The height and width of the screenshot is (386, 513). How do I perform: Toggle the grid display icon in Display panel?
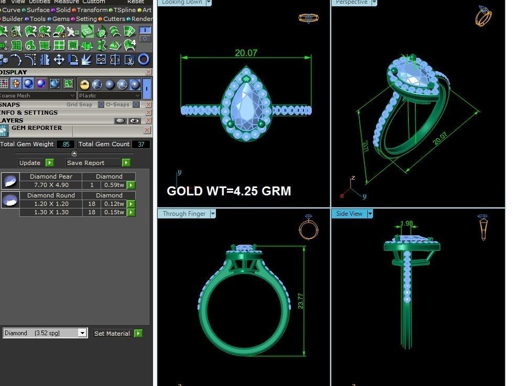4,84
